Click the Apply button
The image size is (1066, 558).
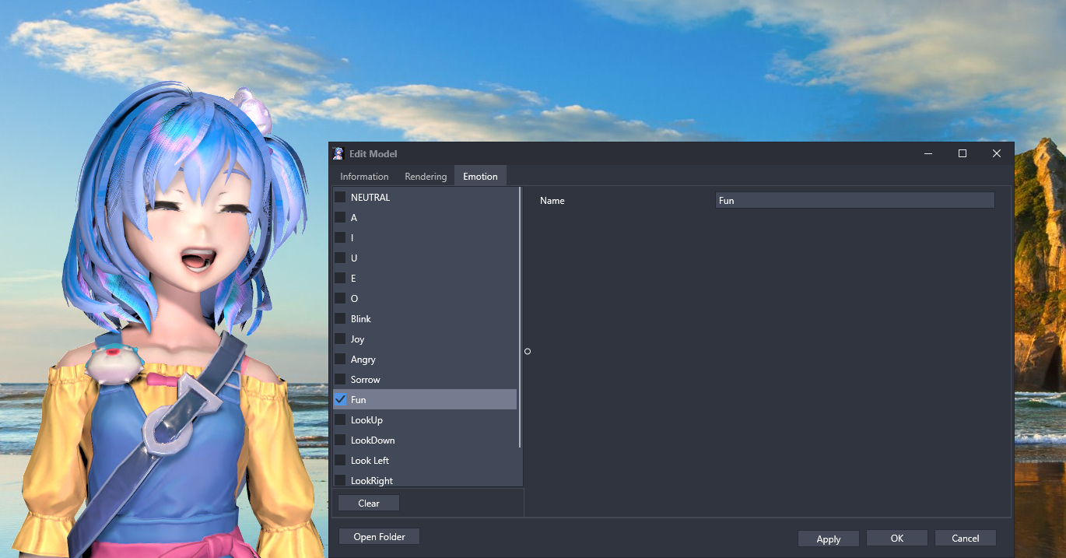829,539
